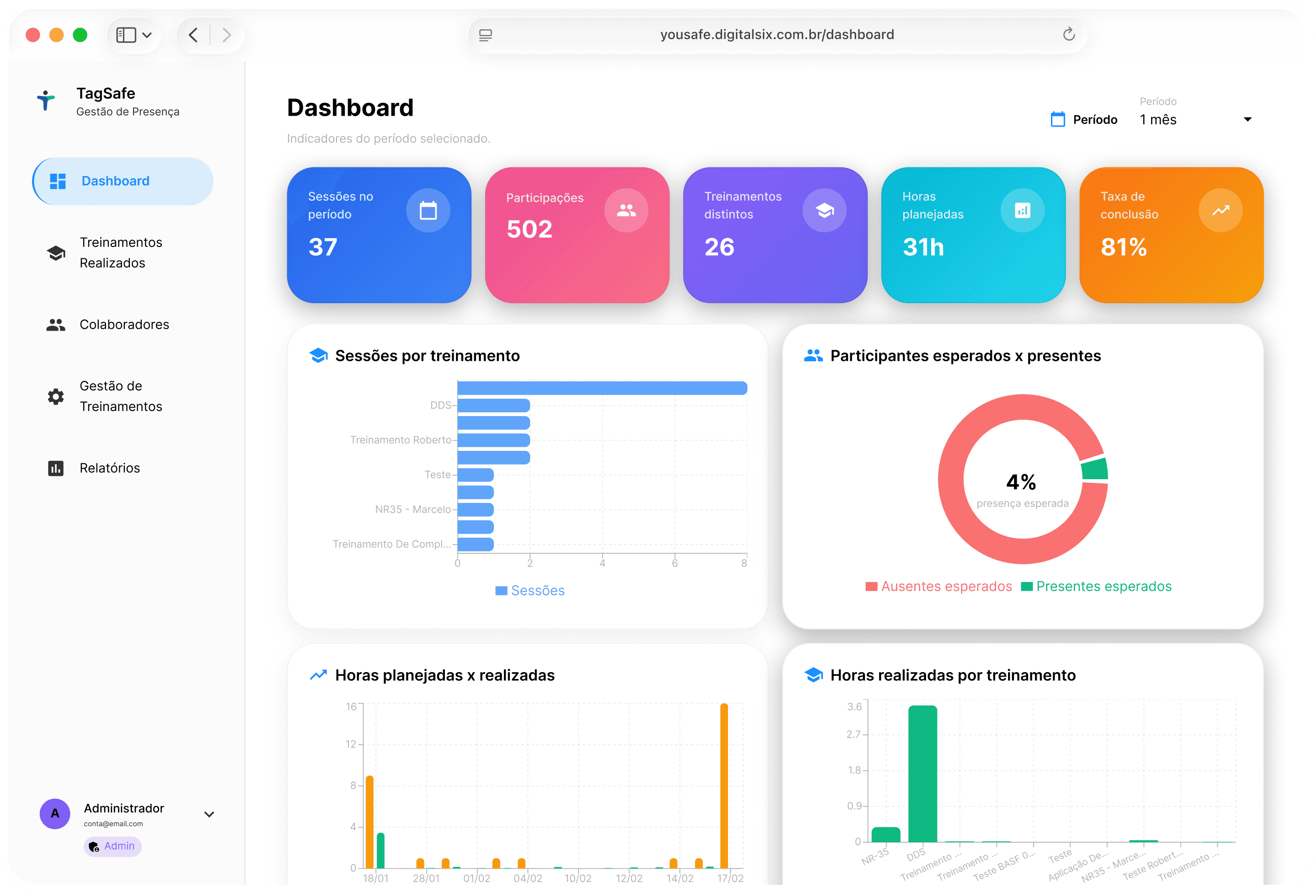Expand the Administrador account menu chevron
The height and width of the screenshot is (893, 1313).
[x=209, y=814]
